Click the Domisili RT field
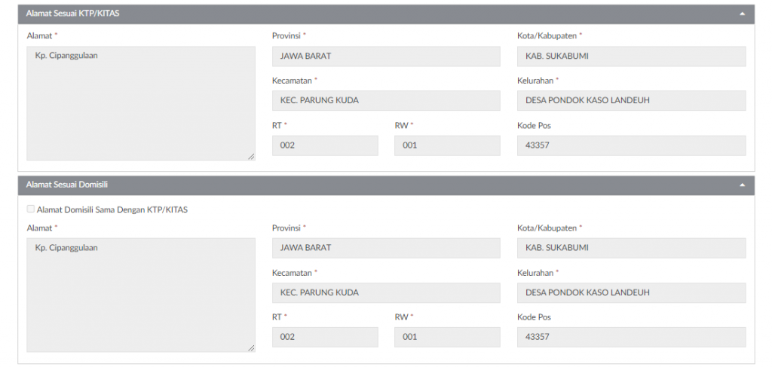The height and width of the screenshot is (367, 772). click(x=325, y=338)
